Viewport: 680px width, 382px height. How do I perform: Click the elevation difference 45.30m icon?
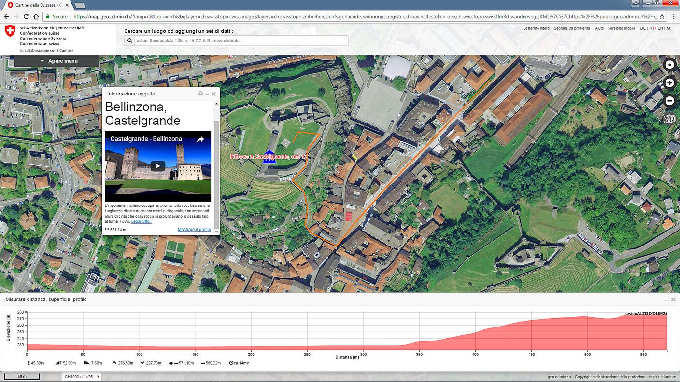(x=29, y=363)
